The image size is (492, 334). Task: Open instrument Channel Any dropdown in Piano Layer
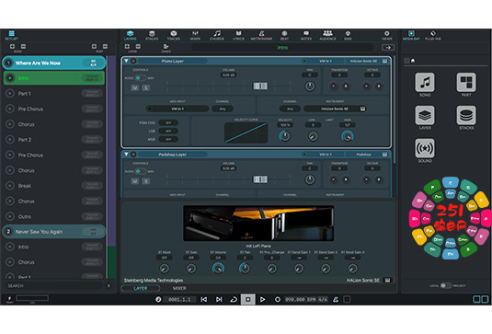click(x=290, y=109)
